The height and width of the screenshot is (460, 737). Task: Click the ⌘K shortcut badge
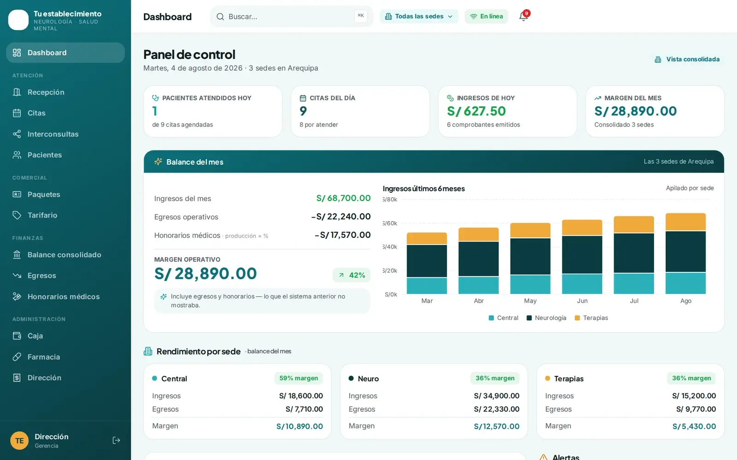(x=361, y=16)
